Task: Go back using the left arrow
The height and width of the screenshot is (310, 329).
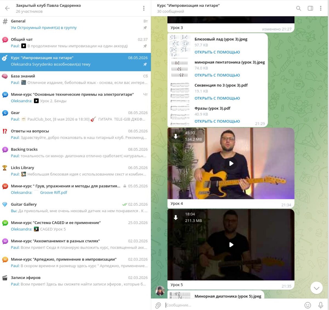Action: (7, 8)
